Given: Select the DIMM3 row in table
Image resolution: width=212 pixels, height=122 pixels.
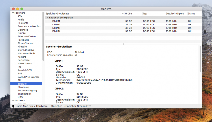Looking at the screenshot, I should (56, 28).
